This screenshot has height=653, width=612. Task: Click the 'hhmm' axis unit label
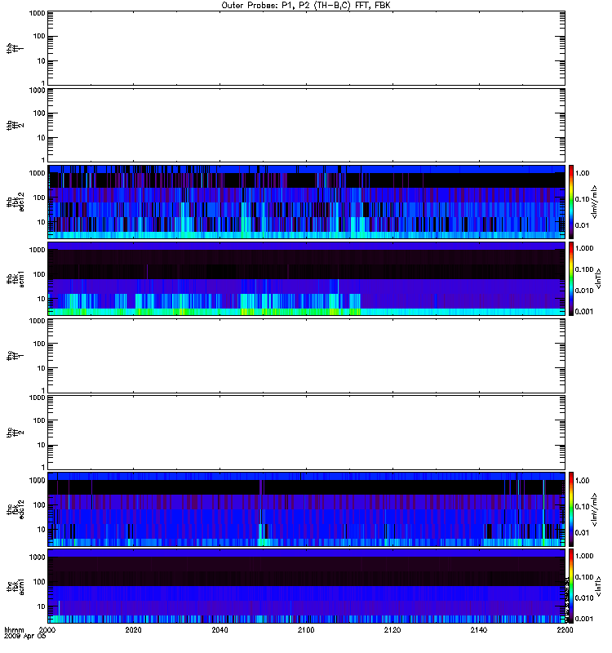point(14,629)
